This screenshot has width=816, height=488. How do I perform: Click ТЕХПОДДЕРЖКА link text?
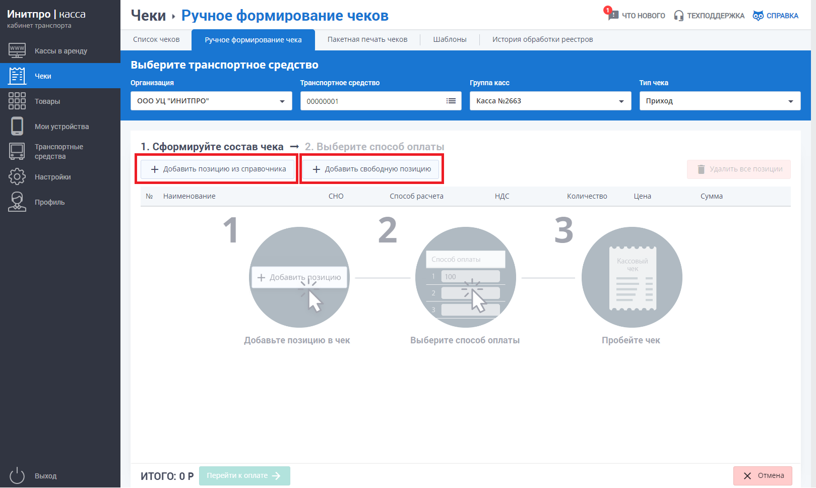click(716, 16)
